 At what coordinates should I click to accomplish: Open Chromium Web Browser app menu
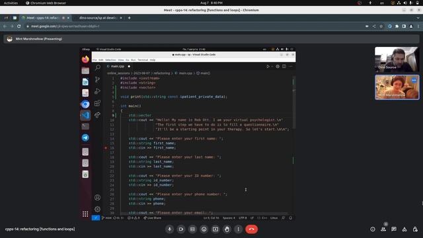click(x=46, y=3)
